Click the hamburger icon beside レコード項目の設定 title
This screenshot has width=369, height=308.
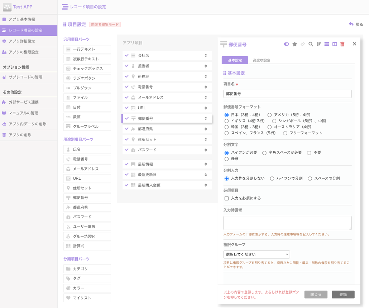pyautogui.click(x=65, y=7)
